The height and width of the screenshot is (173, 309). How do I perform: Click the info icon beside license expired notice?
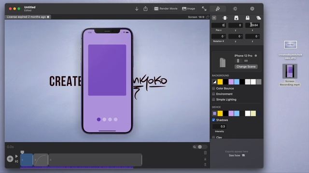(48, 17)
